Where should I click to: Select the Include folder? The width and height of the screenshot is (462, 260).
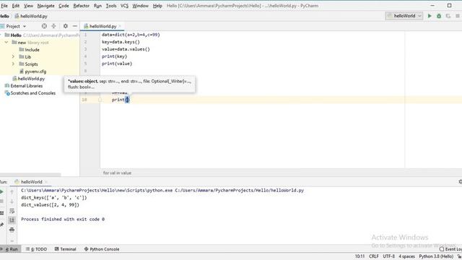29,50
